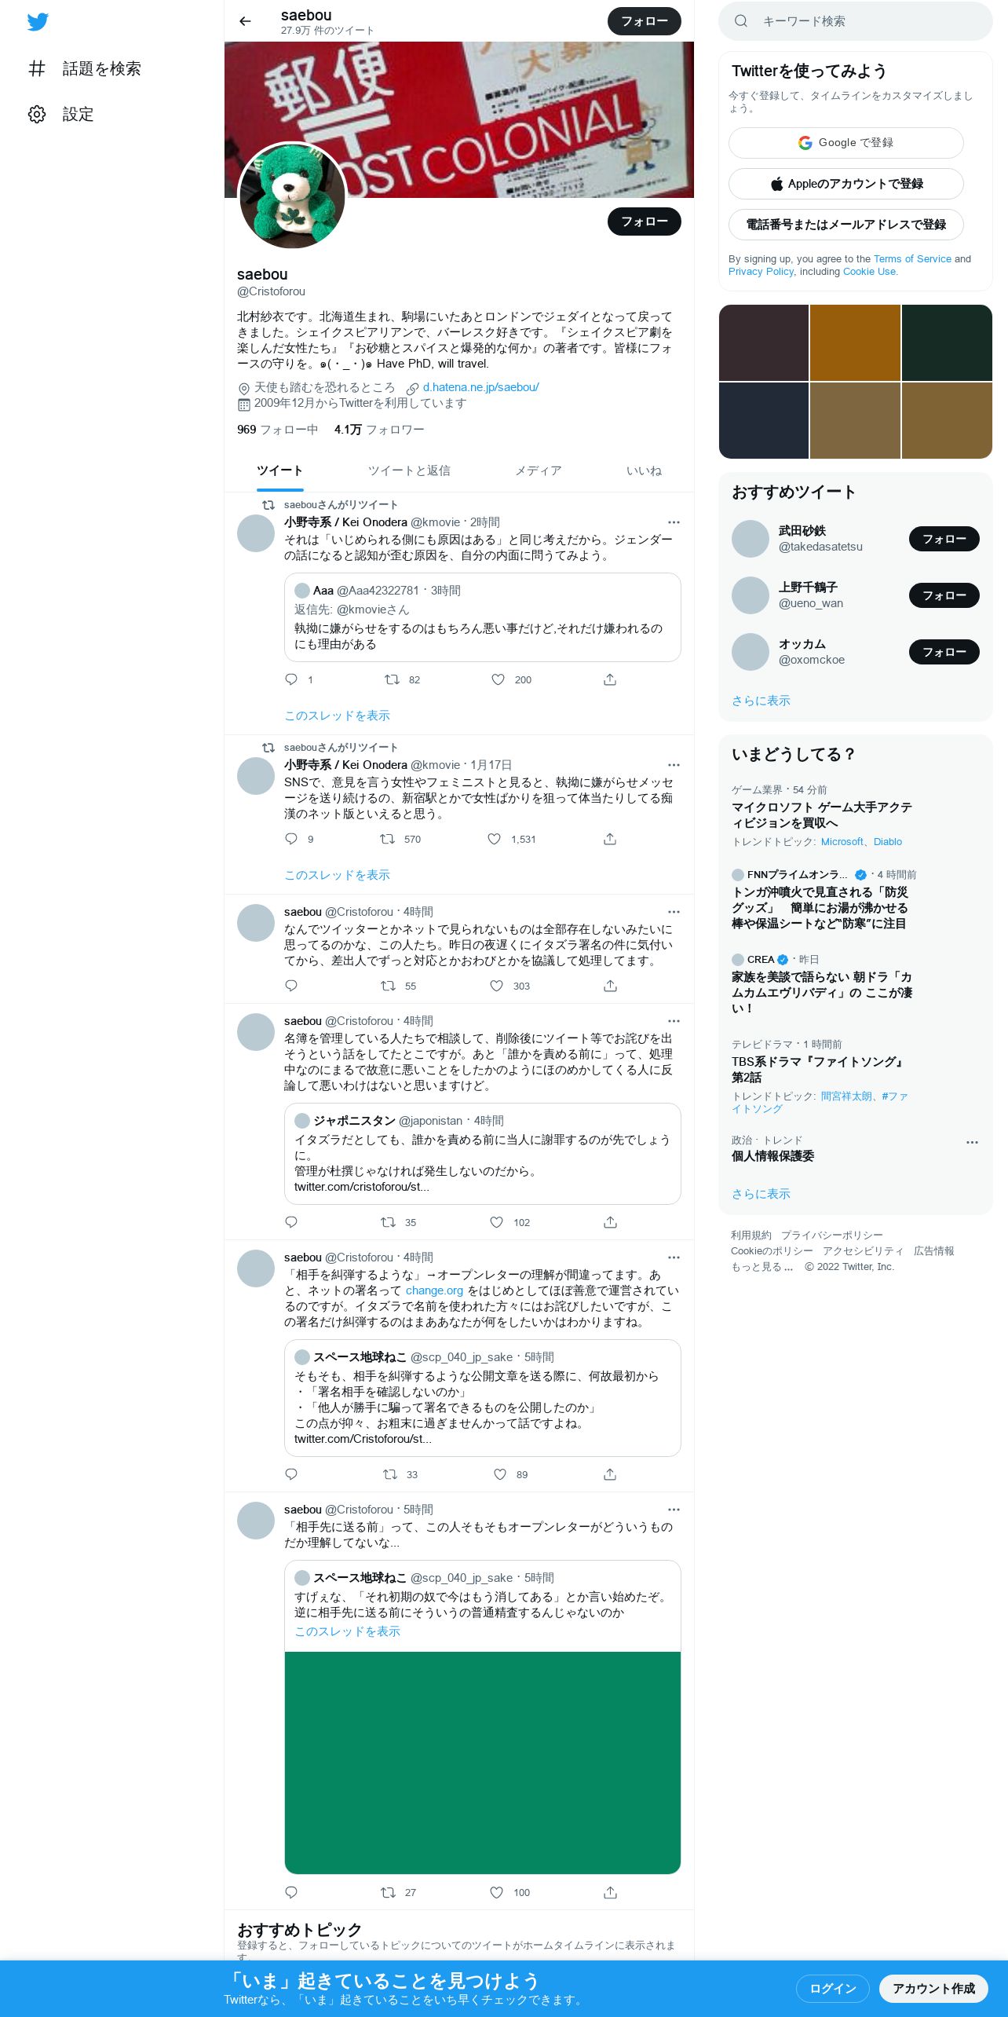Screen dimensions: 1008x2017
Task: Like the tweet with 200 likes
Action: (498, 679)
